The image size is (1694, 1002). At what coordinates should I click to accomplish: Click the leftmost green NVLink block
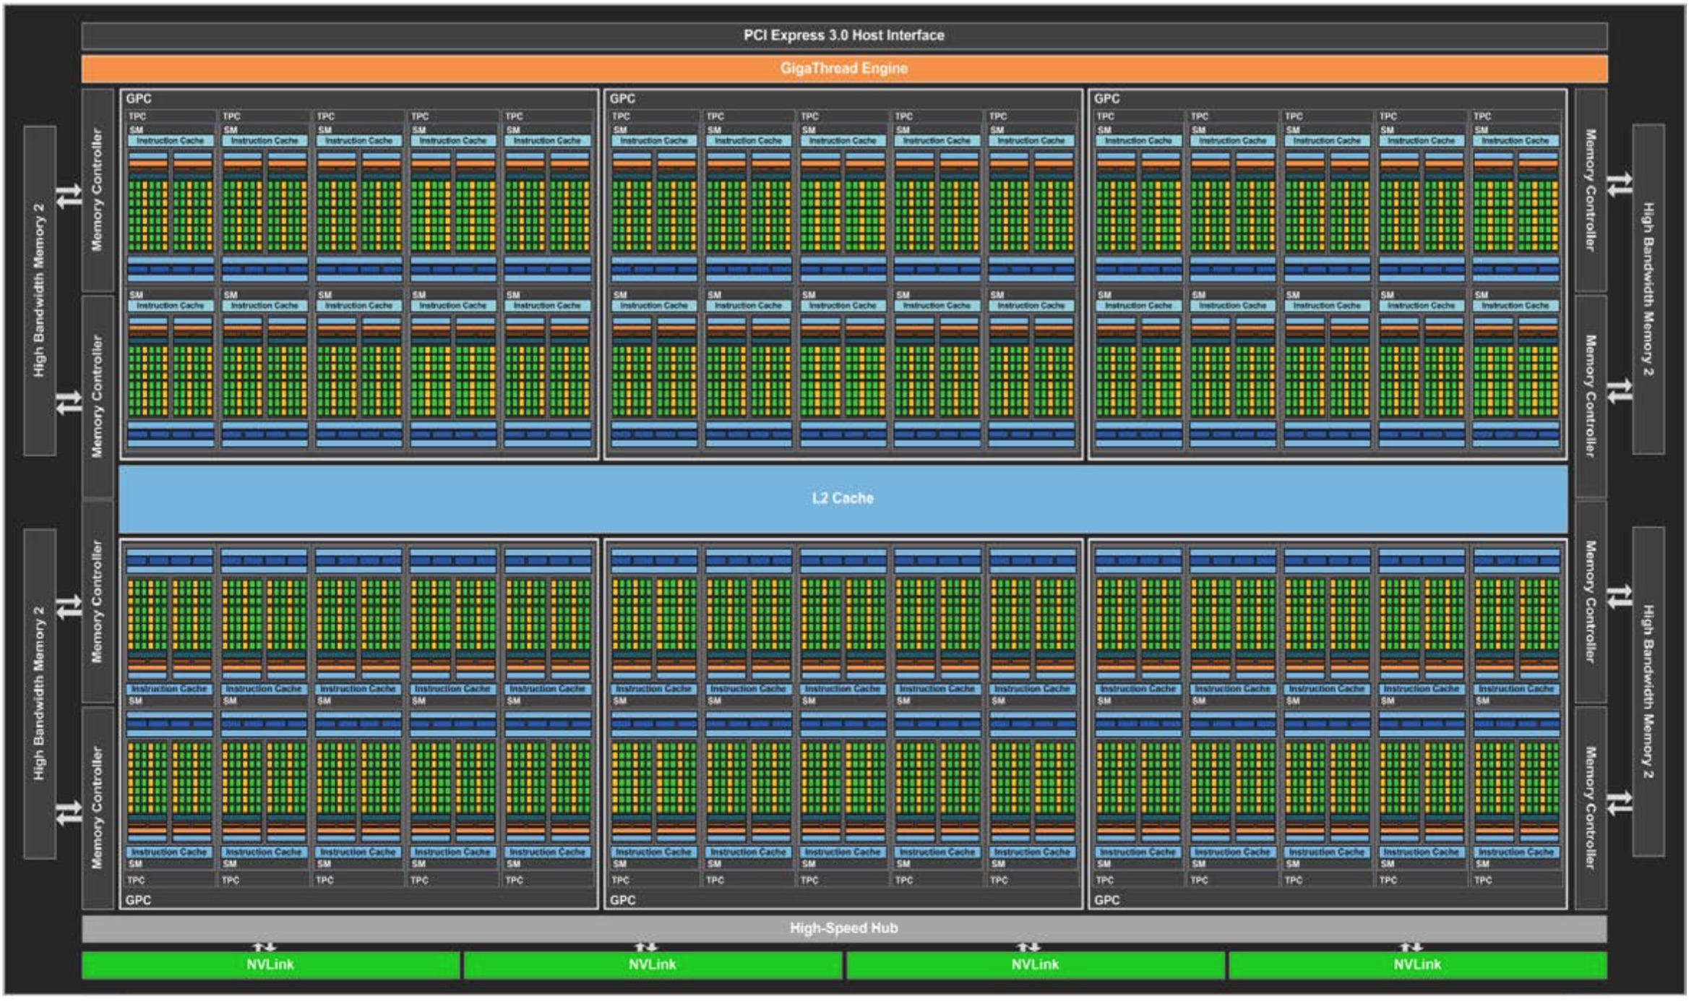270,965
